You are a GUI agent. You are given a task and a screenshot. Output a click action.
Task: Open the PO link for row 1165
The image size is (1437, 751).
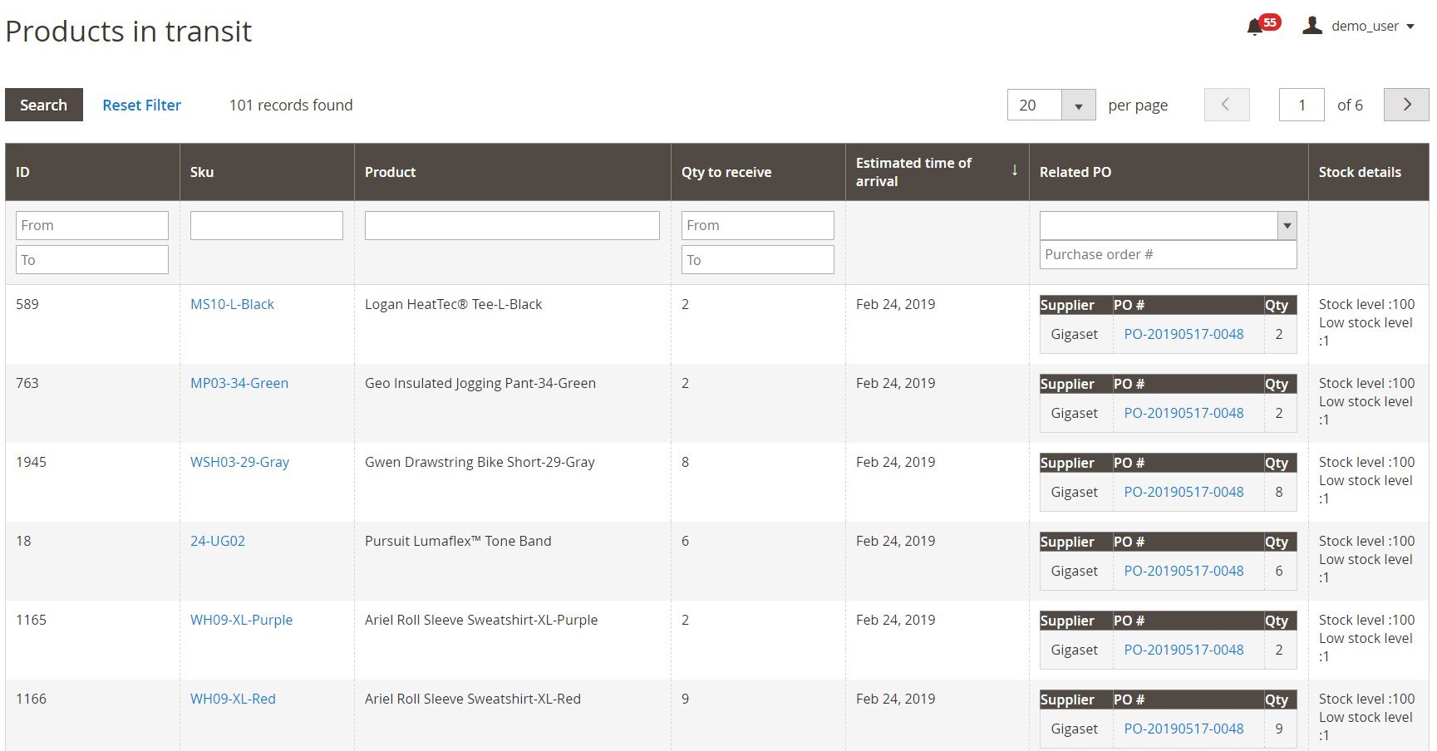(1184, 650)
